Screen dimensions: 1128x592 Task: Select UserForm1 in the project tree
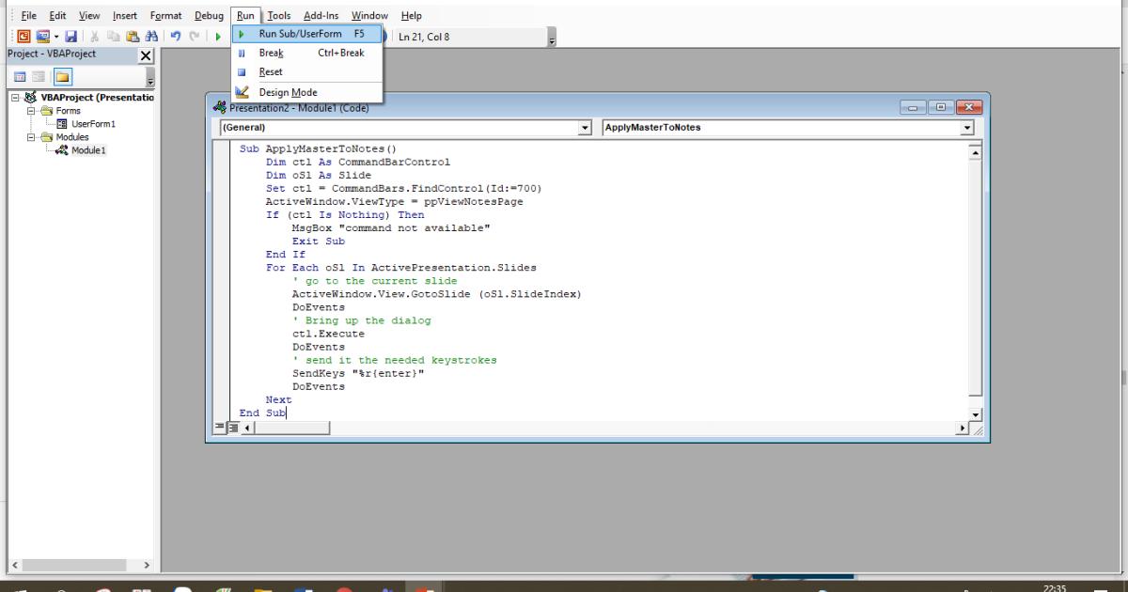coord(93,123)
